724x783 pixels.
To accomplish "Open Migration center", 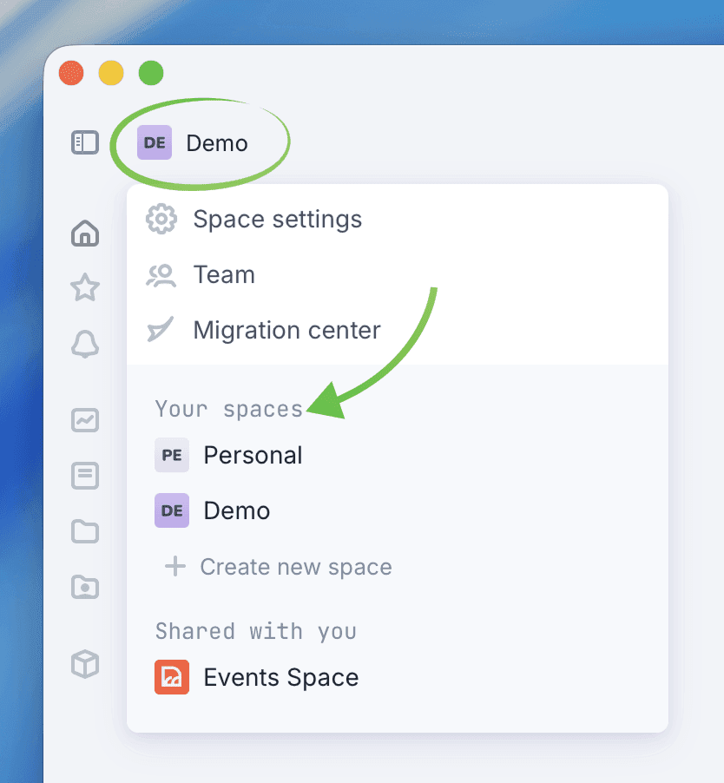I will (286, 331).
